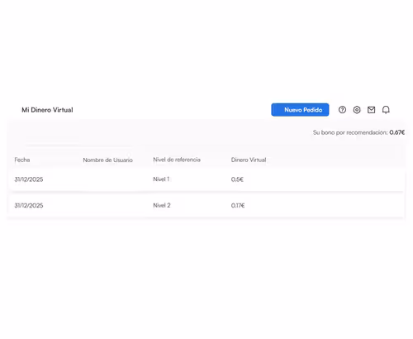Select the date in the Nivel 2 row
This screenshot has width=413, height=339.
pos(29,206)
